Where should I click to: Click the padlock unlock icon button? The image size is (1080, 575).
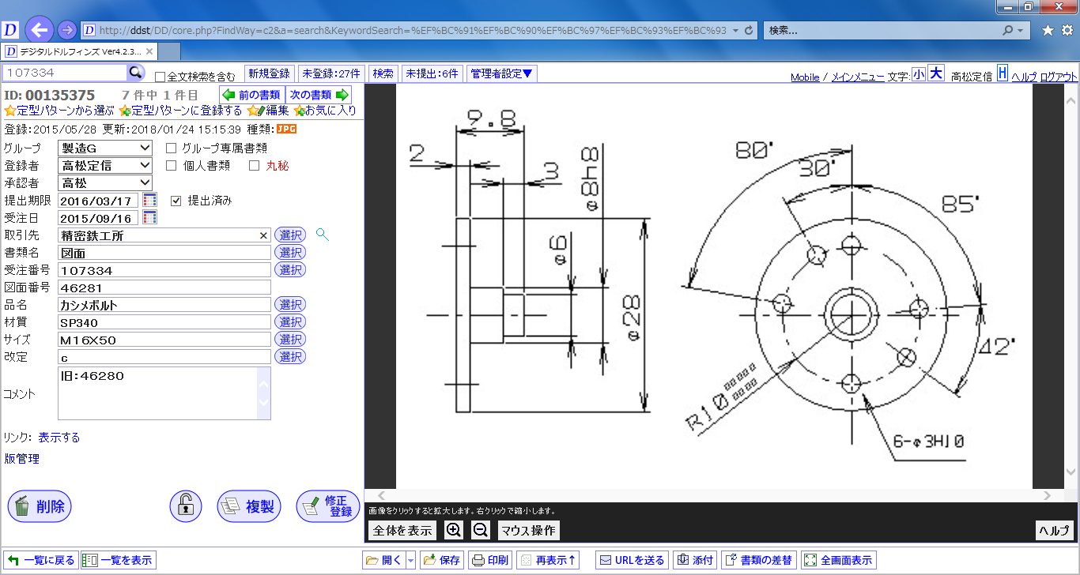coord(186,506)
